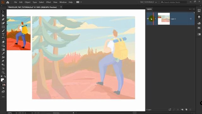Screen dimensions: 202x114
Task: Select the Direct Selection tool
Action: [3, 16]
